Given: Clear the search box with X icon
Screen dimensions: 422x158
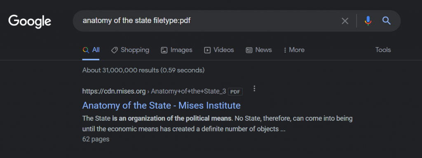Looking at the screenshot, I should tap(345, 21).
